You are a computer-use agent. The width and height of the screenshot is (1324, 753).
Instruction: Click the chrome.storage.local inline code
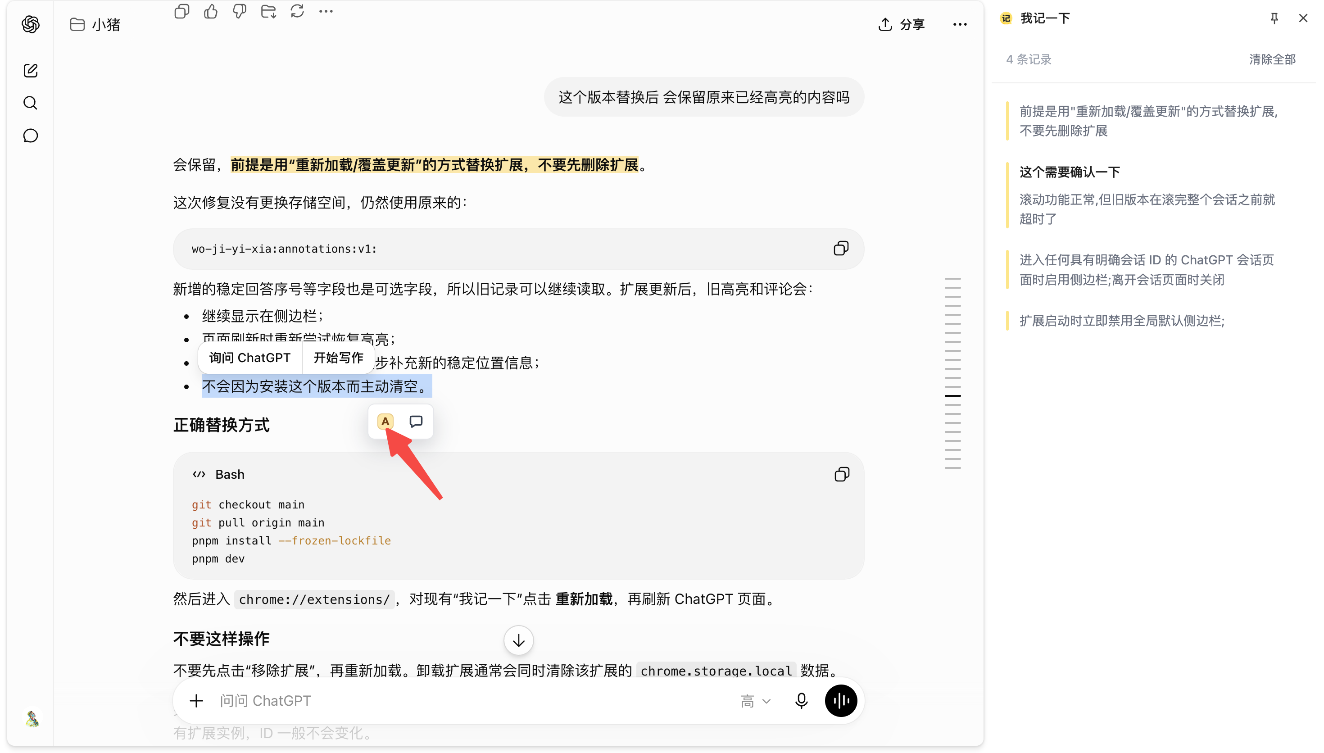[716, 671]
